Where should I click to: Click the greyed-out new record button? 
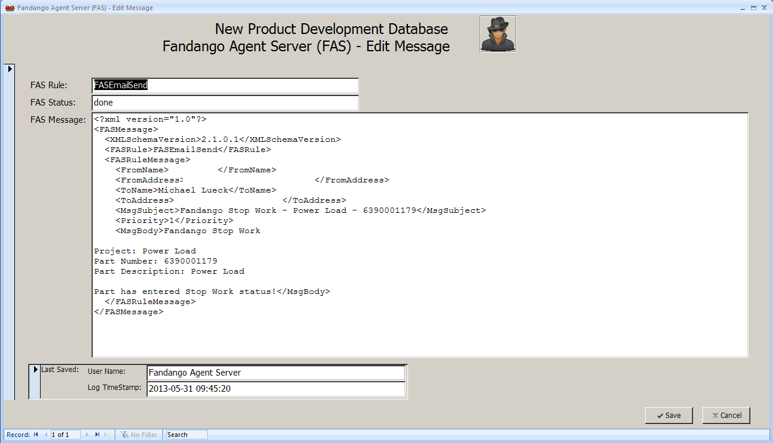(108, 435)
